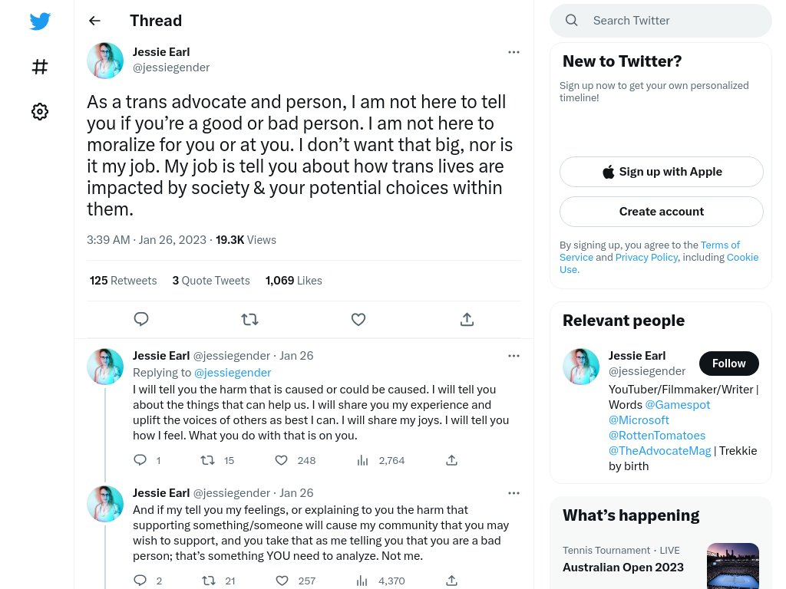Image resolution: width=786 pixels, height=589 pixels.
Task: Reply to the main tweet
Action: tap(141, 319)
